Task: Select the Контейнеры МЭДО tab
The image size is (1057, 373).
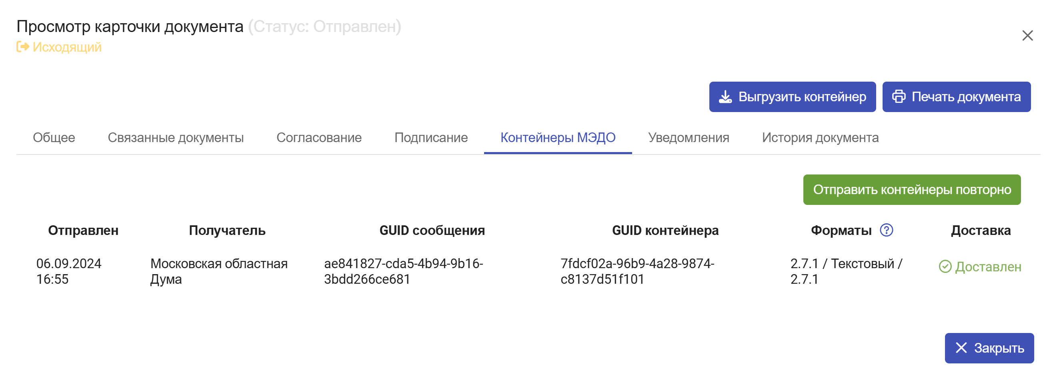Action: 558,137
